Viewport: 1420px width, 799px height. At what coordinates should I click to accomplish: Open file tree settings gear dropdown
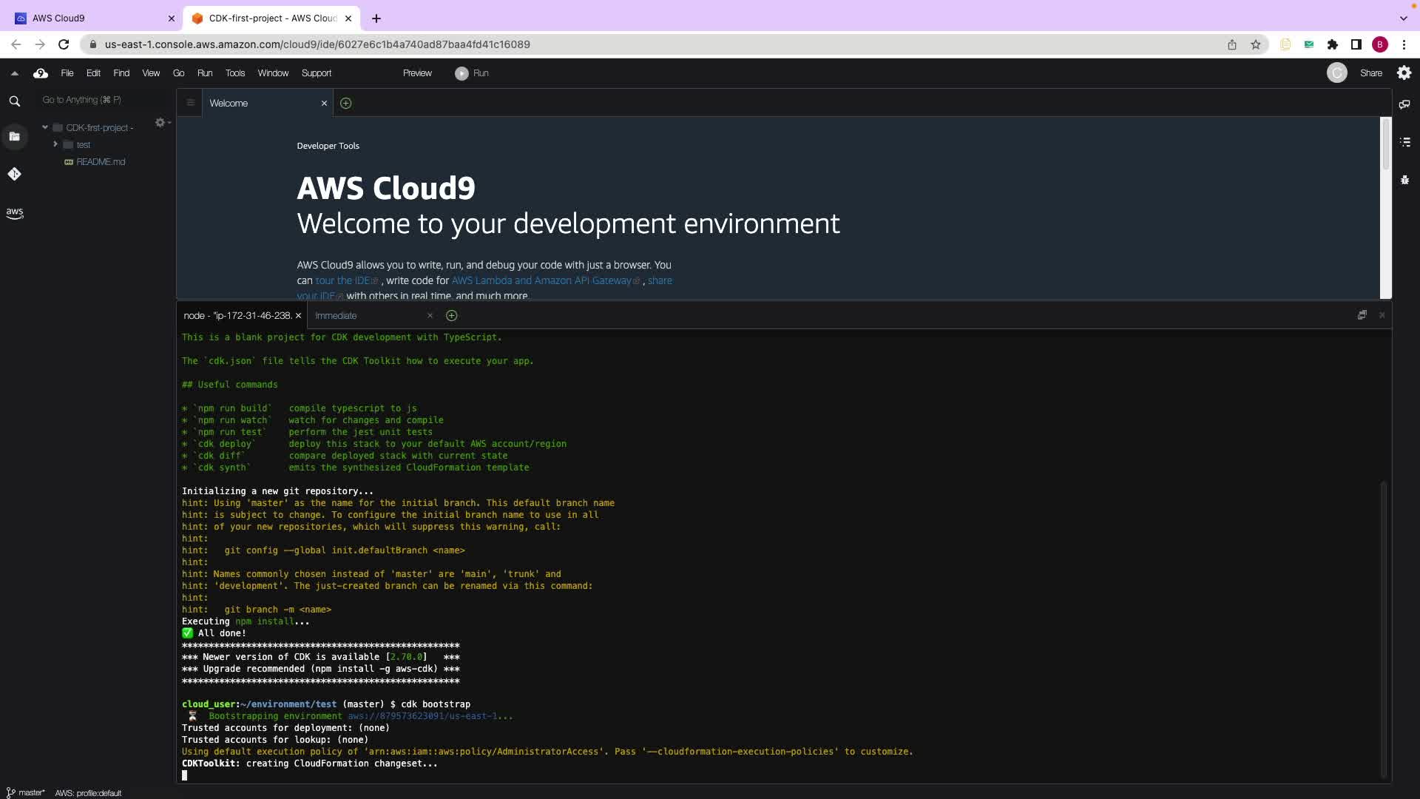click(161, 123)
